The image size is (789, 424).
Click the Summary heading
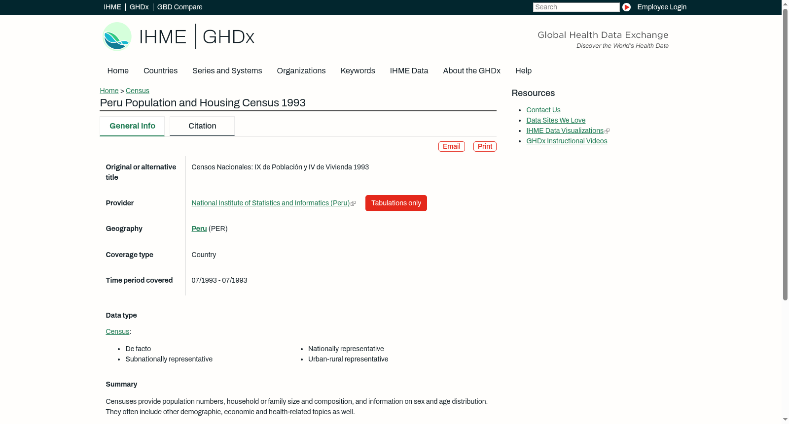pyautogui.click(x=121, y=384)
